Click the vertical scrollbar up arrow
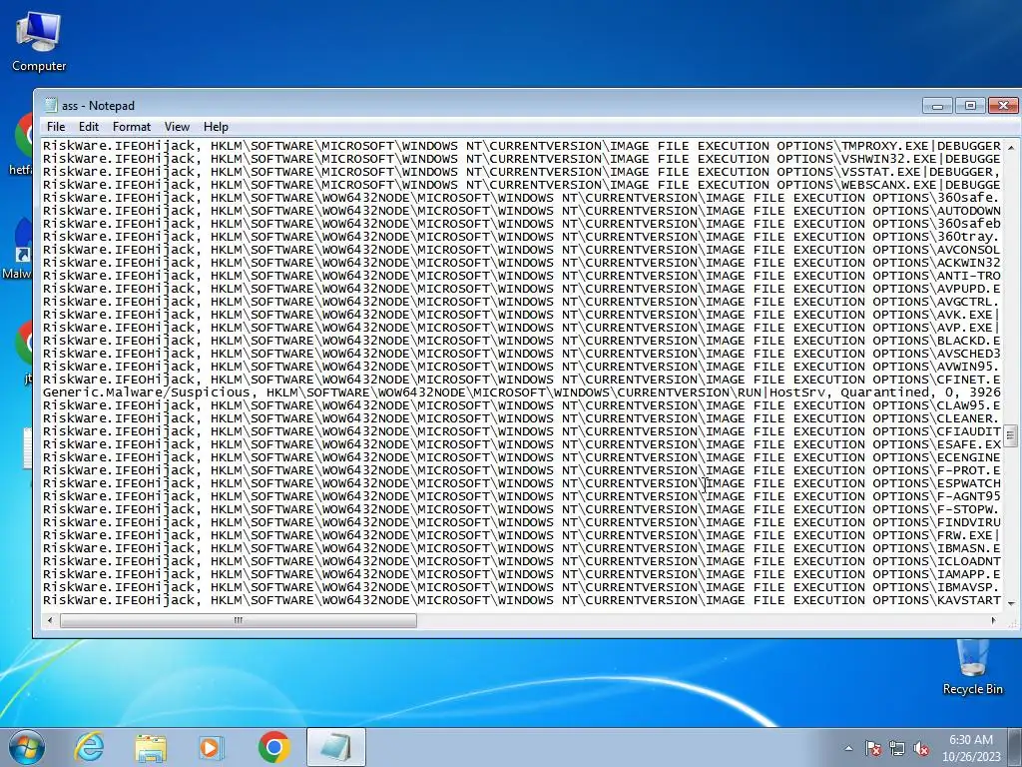 coord(1011,148)
